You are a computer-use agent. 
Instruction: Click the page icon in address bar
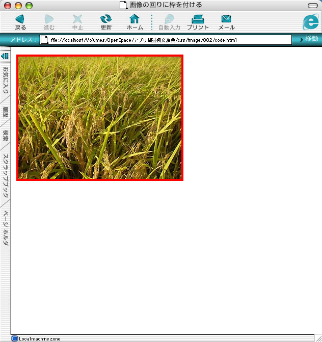coord(44,40)
